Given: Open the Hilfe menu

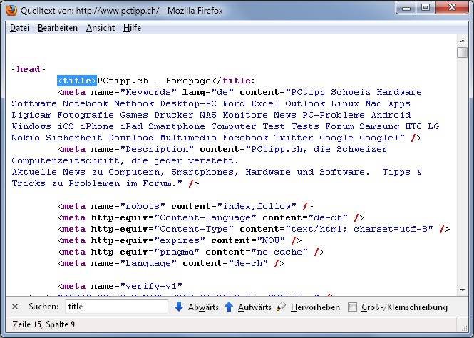Looking at the screenshot, I should 132,28.
